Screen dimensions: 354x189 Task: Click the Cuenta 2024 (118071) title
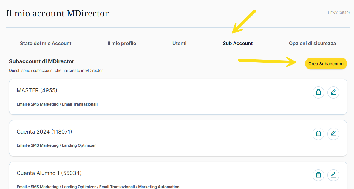pyautogui.click(x=44, y=132)
